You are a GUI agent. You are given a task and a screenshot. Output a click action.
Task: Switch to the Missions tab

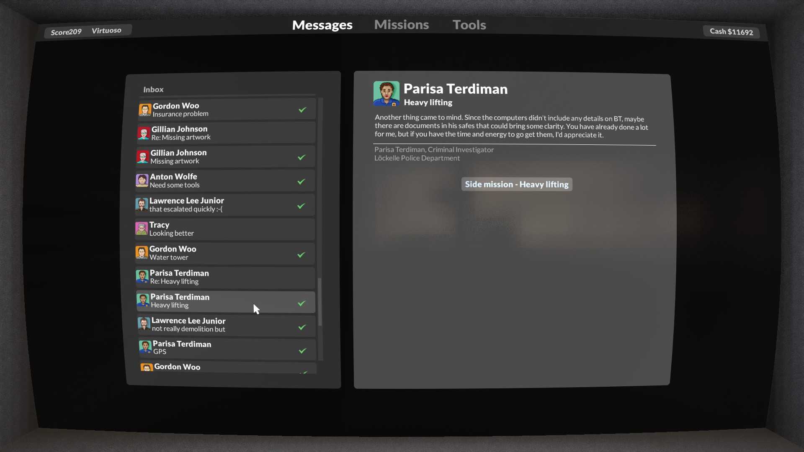pos(402,24)
